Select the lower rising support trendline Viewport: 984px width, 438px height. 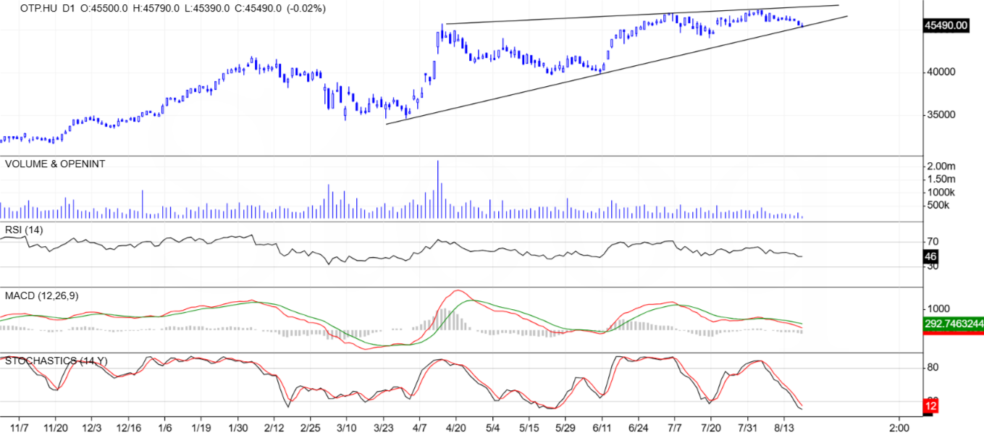pyautogui.click(x=616, y=70)
